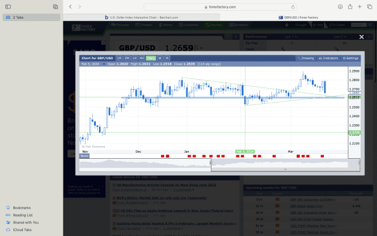Screen dimensions: 377x236
Task: Open the Safari share menu
Action: (x=350, y=7)
